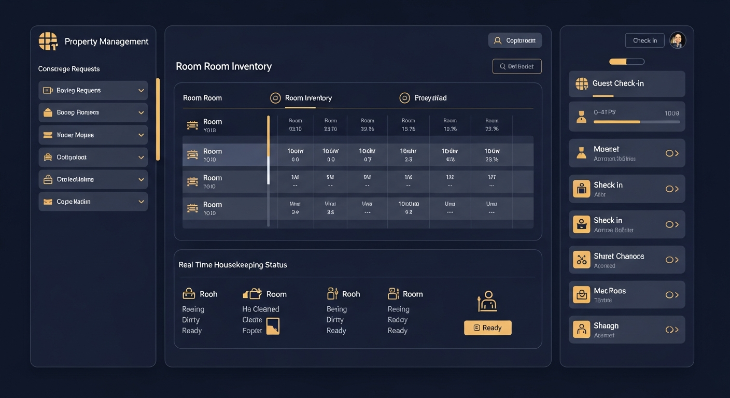Click the Moenet concierge icon
Viewport: 730px width, 398px height.
click(x=581, y=153)
